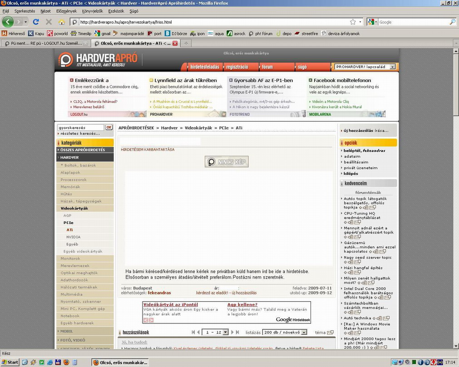Open the Windows Start menu
This screenshot has width=459, height=367.
10,362
